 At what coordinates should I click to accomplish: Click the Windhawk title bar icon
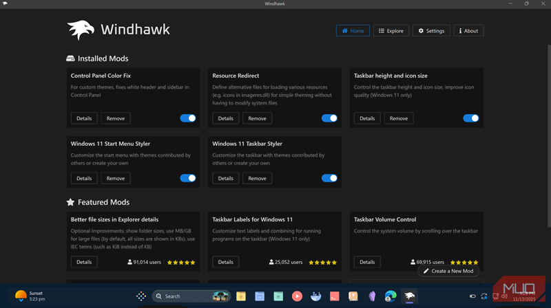pyautogui.click(x=5, y=3)
